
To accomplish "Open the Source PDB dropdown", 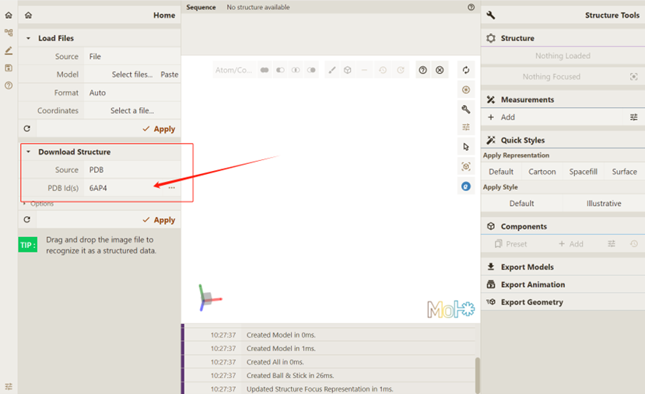I will click(132, 170).
